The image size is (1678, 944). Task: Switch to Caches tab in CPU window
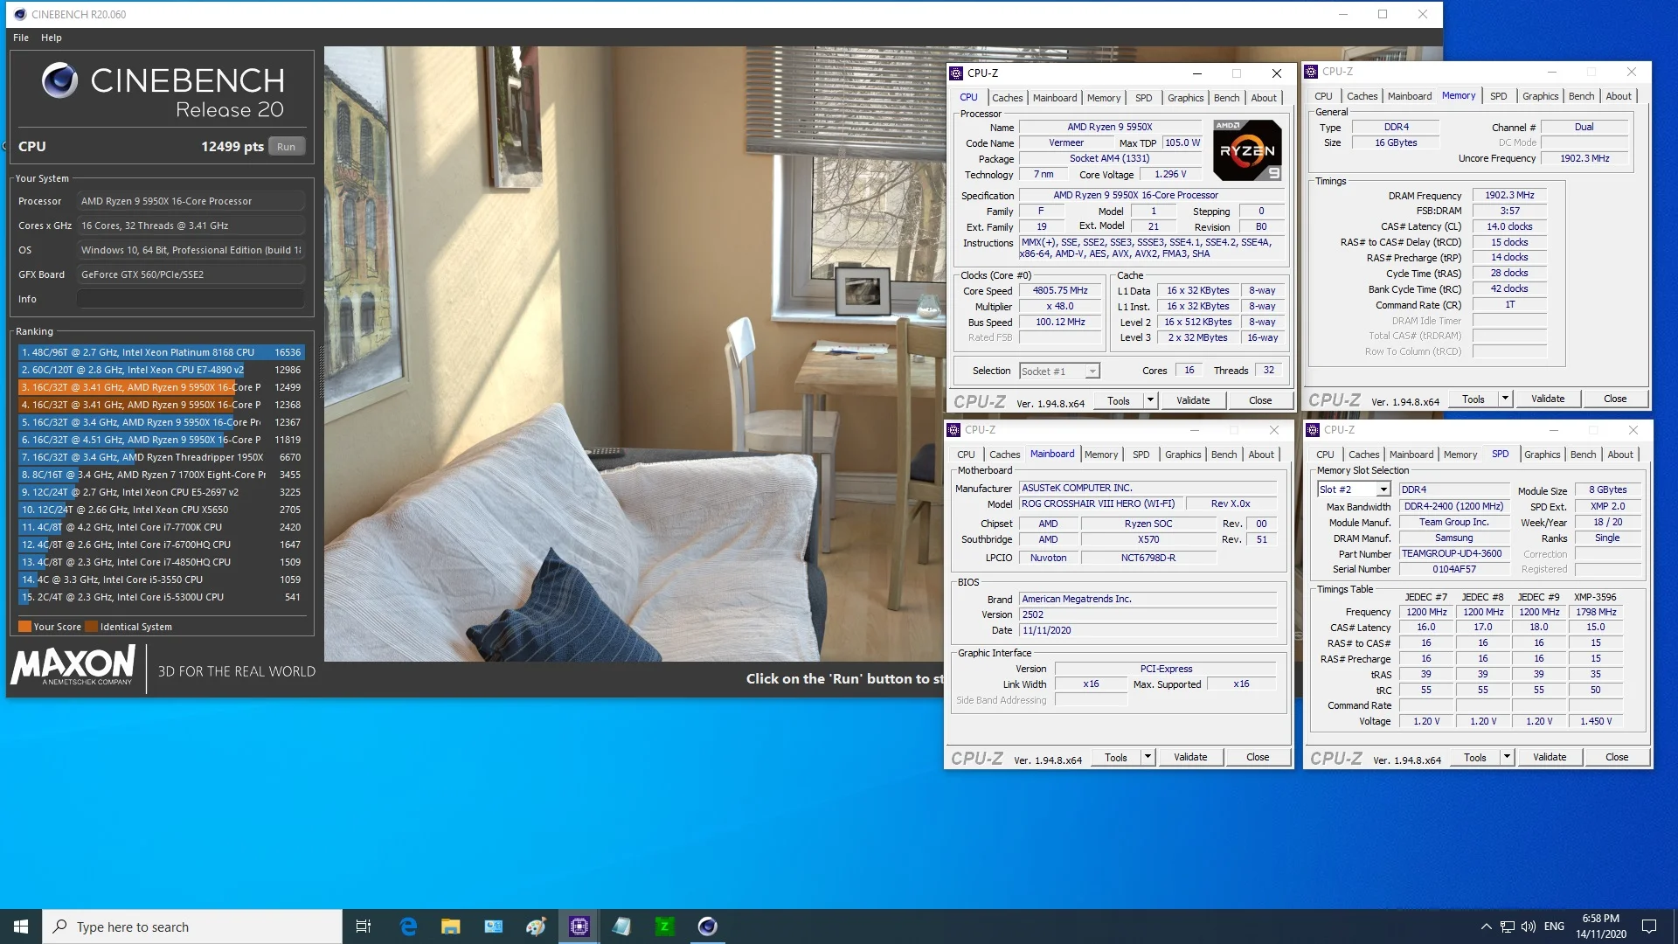coord(1007,98)
